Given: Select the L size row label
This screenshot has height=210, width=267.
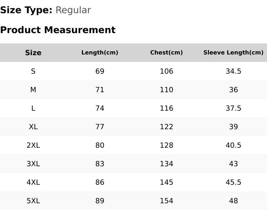Looking at the screenshot, I should 33,108.
